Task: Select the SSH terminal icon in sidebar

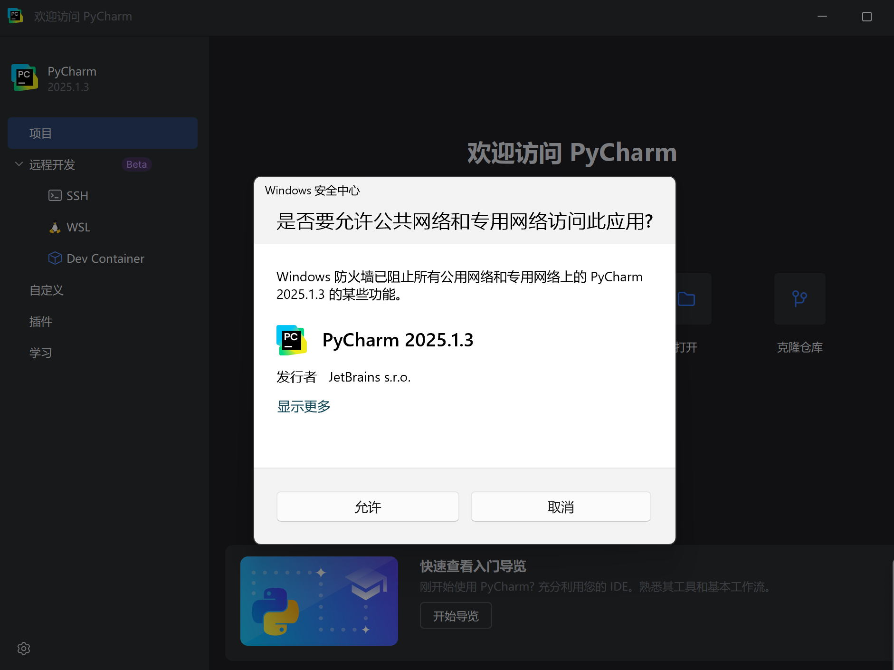Action: point(55,195)
